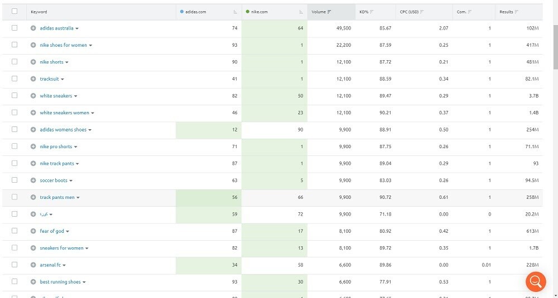Click plus icon beside adidas australia
The image size is (558, 298).
tap(33, 28)
